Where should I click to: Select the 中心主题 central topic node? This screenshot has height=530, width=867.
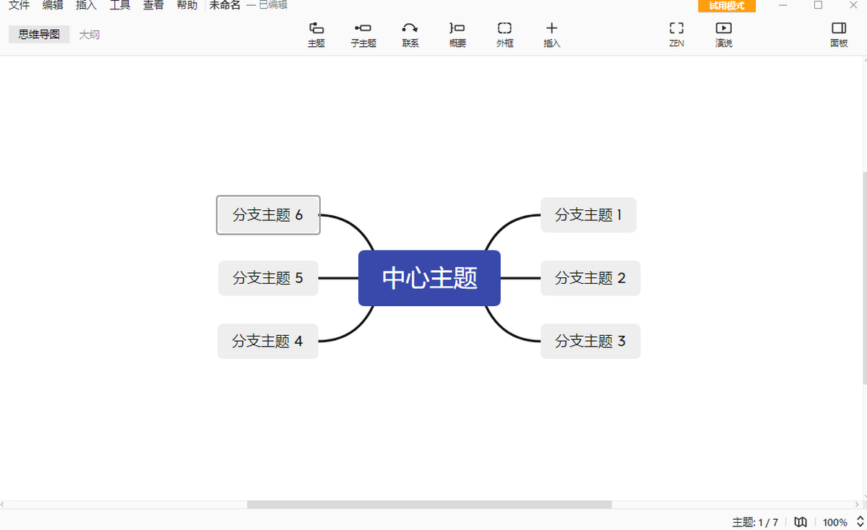(429, 278)
